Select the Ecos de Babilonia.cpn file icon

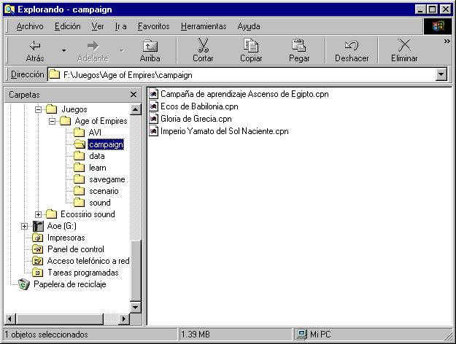(x=153, y=106)
